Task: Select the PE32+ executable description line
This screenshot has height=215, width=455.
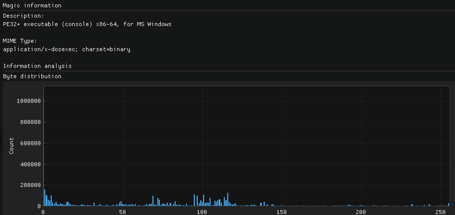Action: tap(87, 24)
